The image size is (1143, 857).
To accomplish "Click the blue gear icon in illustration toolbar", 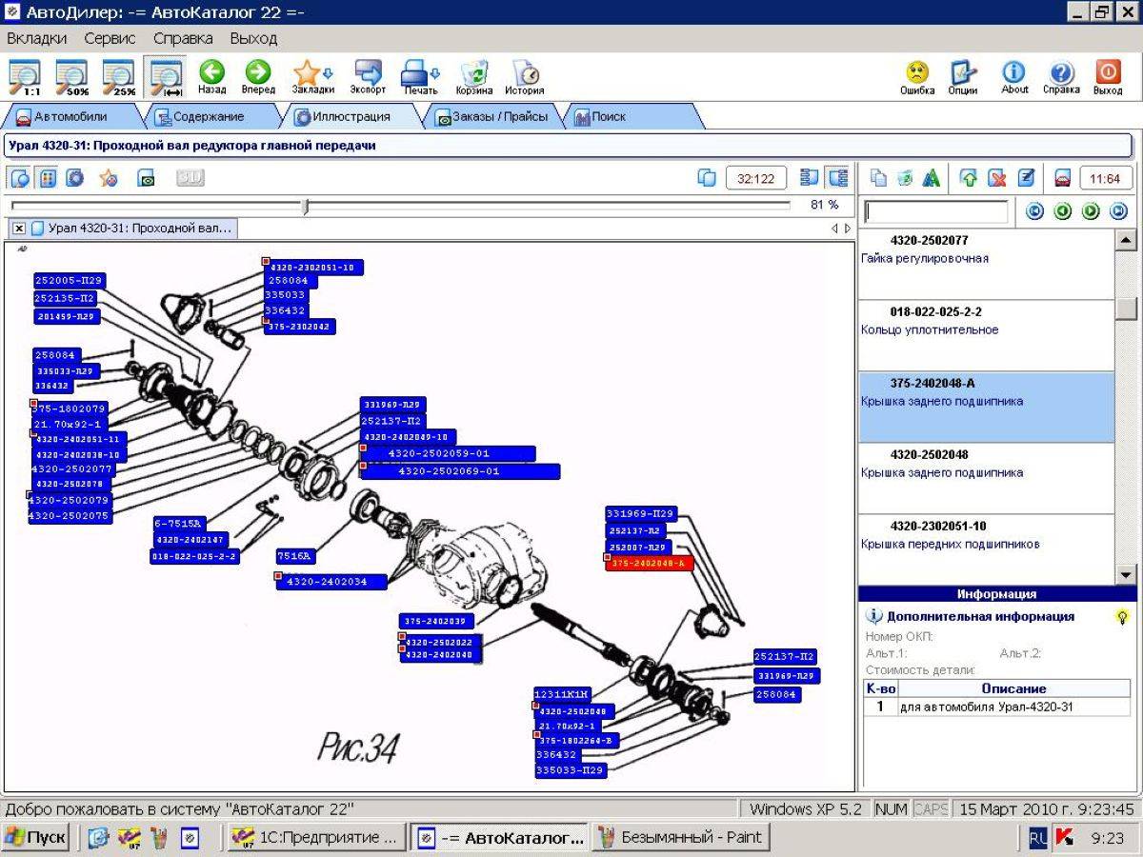I will 75,178.
